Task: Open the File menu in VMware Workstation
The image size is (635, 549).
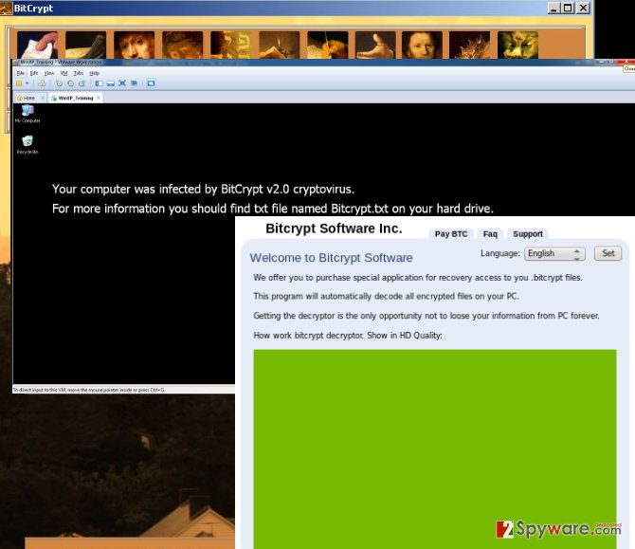Action: pyautogui.click(x=20, y=73)
